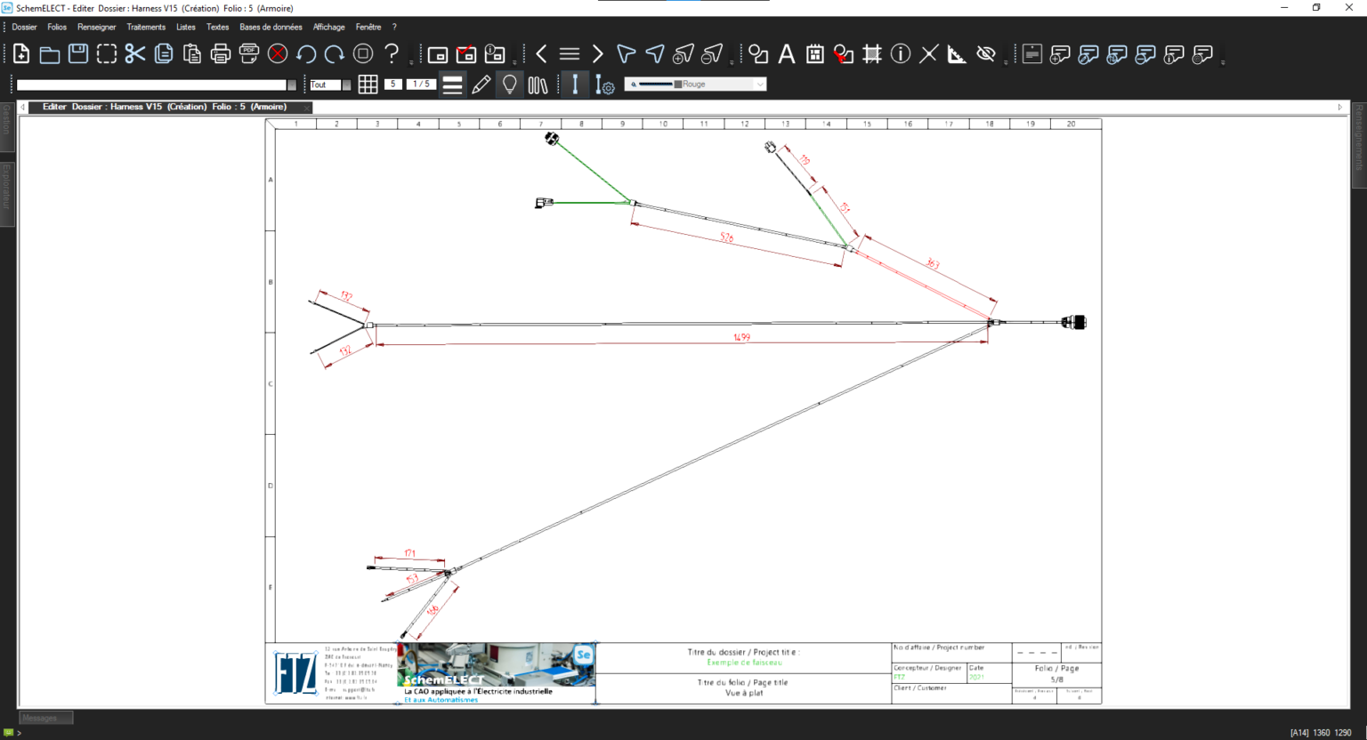
Task: Select the scissors cut tool
Action: coord(134,53)
